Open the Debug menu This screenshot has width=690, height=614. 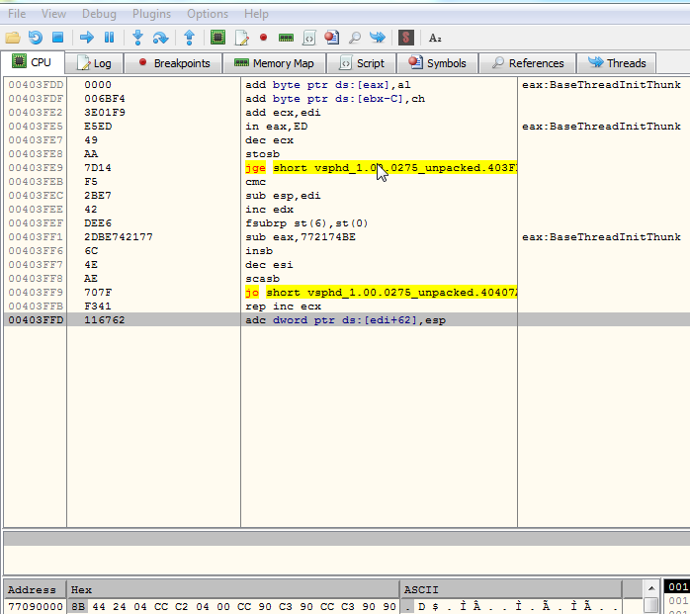tap(98, 14)
